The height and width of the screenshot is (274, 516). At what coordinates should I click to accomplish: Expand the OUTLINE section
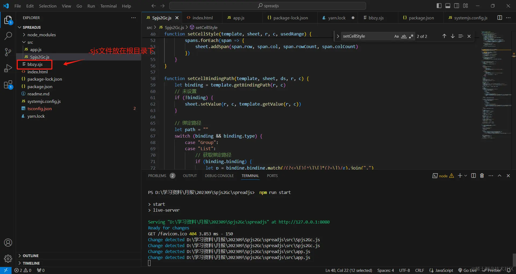coord(31,256)
